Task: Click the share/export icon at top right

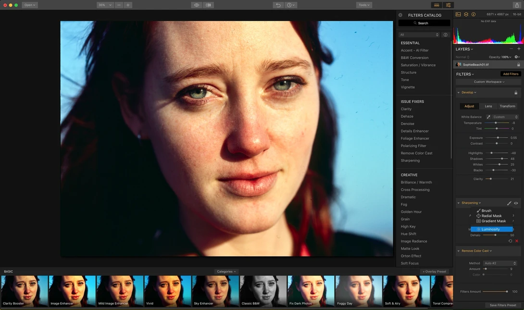Action: (x=517, y=5)
